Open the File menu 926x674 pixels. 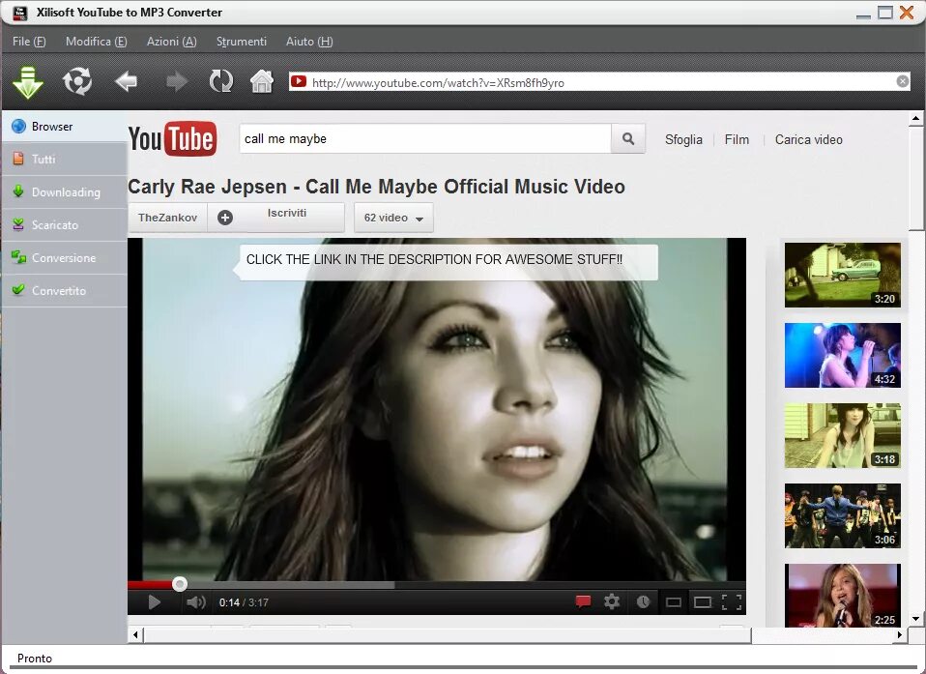point(29,42)
